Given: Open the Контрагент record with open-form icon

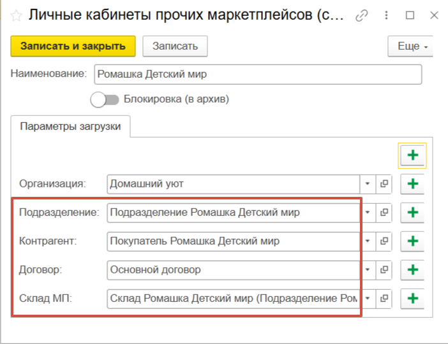Looking at the screenshot, I should (384, 241).
